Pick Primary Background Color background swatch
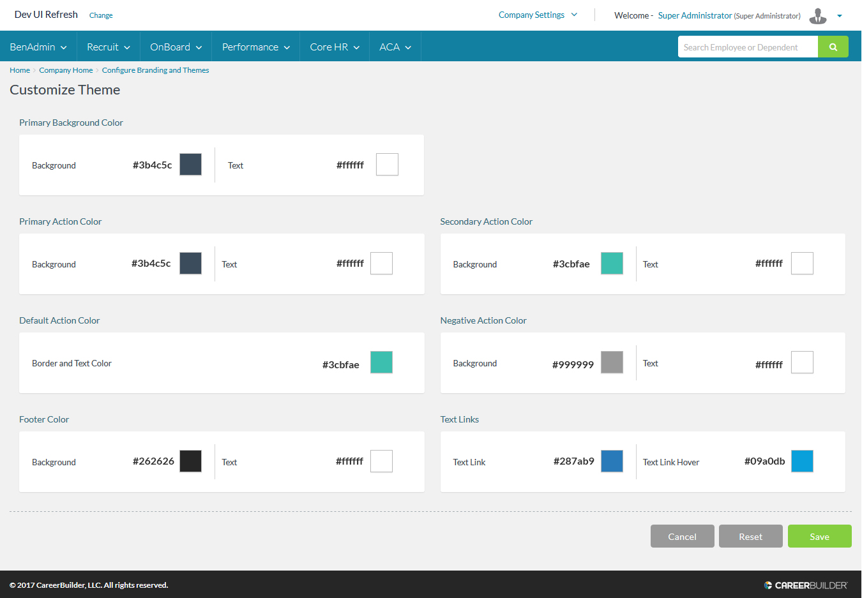The width and height of the screenshot is (862, 598). 190,165
